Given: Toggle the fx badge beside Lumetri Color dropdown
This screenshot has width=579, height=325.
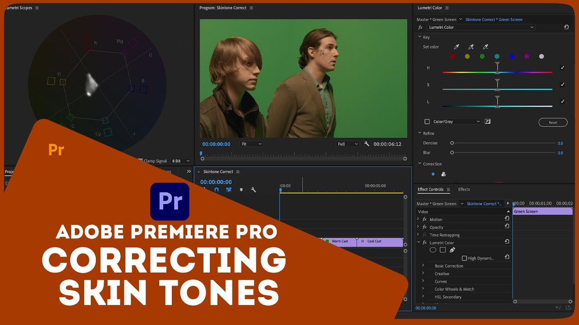Looking at the screenshot, I should point(420,27).
